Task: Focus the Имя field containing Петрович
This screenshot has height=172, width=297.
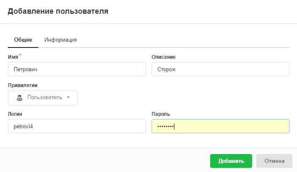Action: tap(77, 69)
